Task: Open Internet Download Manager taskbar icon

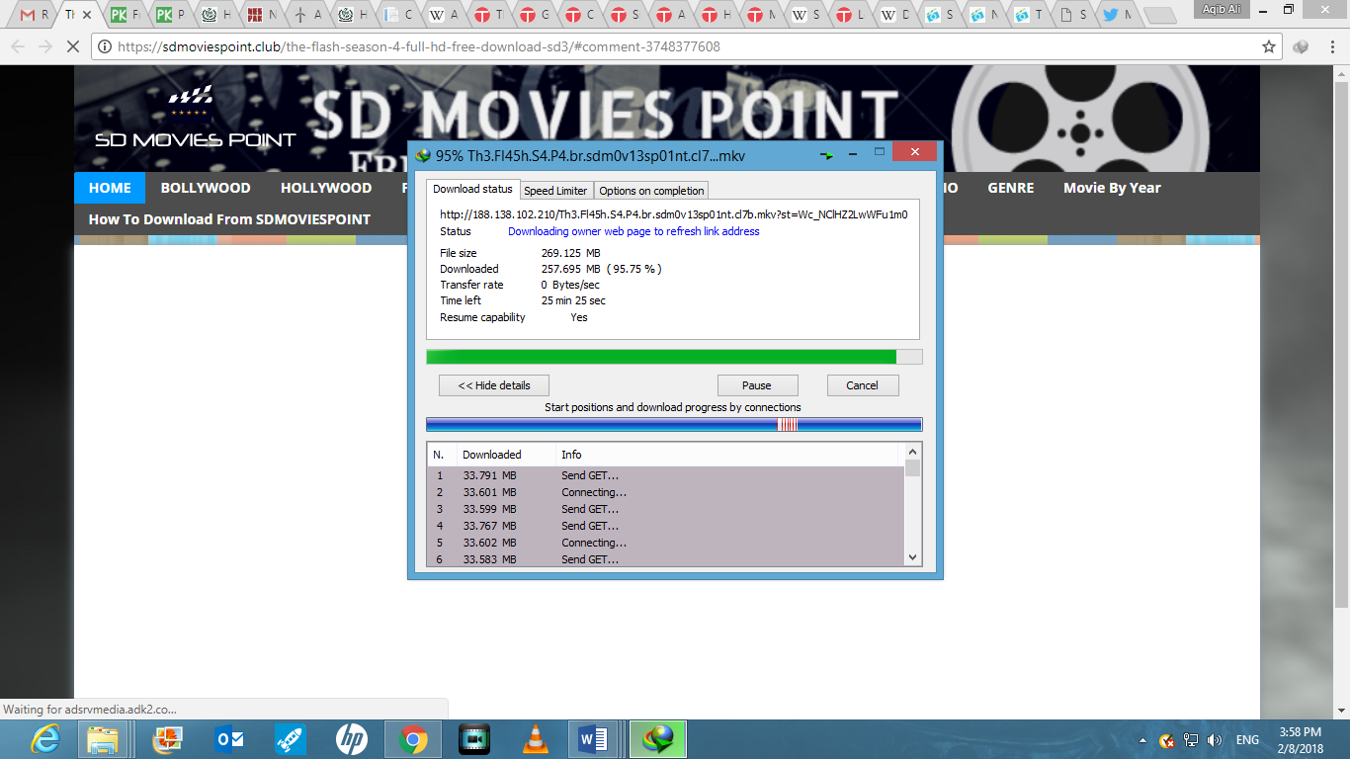Action: tap(657, 739)
